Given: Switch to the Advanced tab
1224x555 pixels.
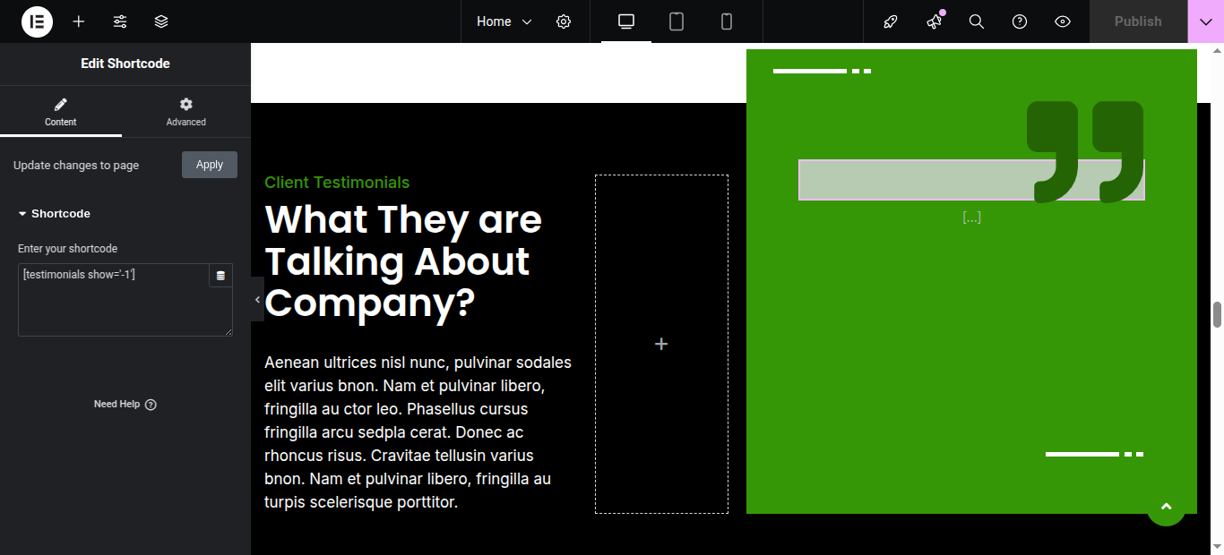Looking at the screenshot, I should [186, 112].
